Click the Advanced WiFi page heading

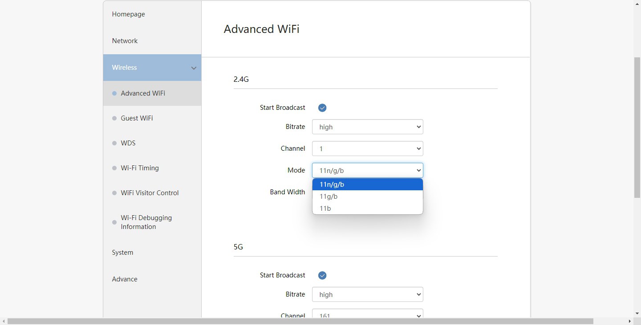click(x=261, y=29)
